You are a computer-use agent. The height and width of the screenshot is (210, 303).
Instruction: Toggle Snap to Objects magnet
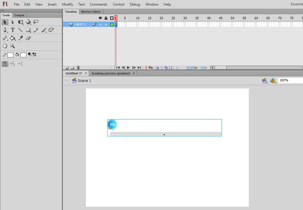(x=5, y=64)
